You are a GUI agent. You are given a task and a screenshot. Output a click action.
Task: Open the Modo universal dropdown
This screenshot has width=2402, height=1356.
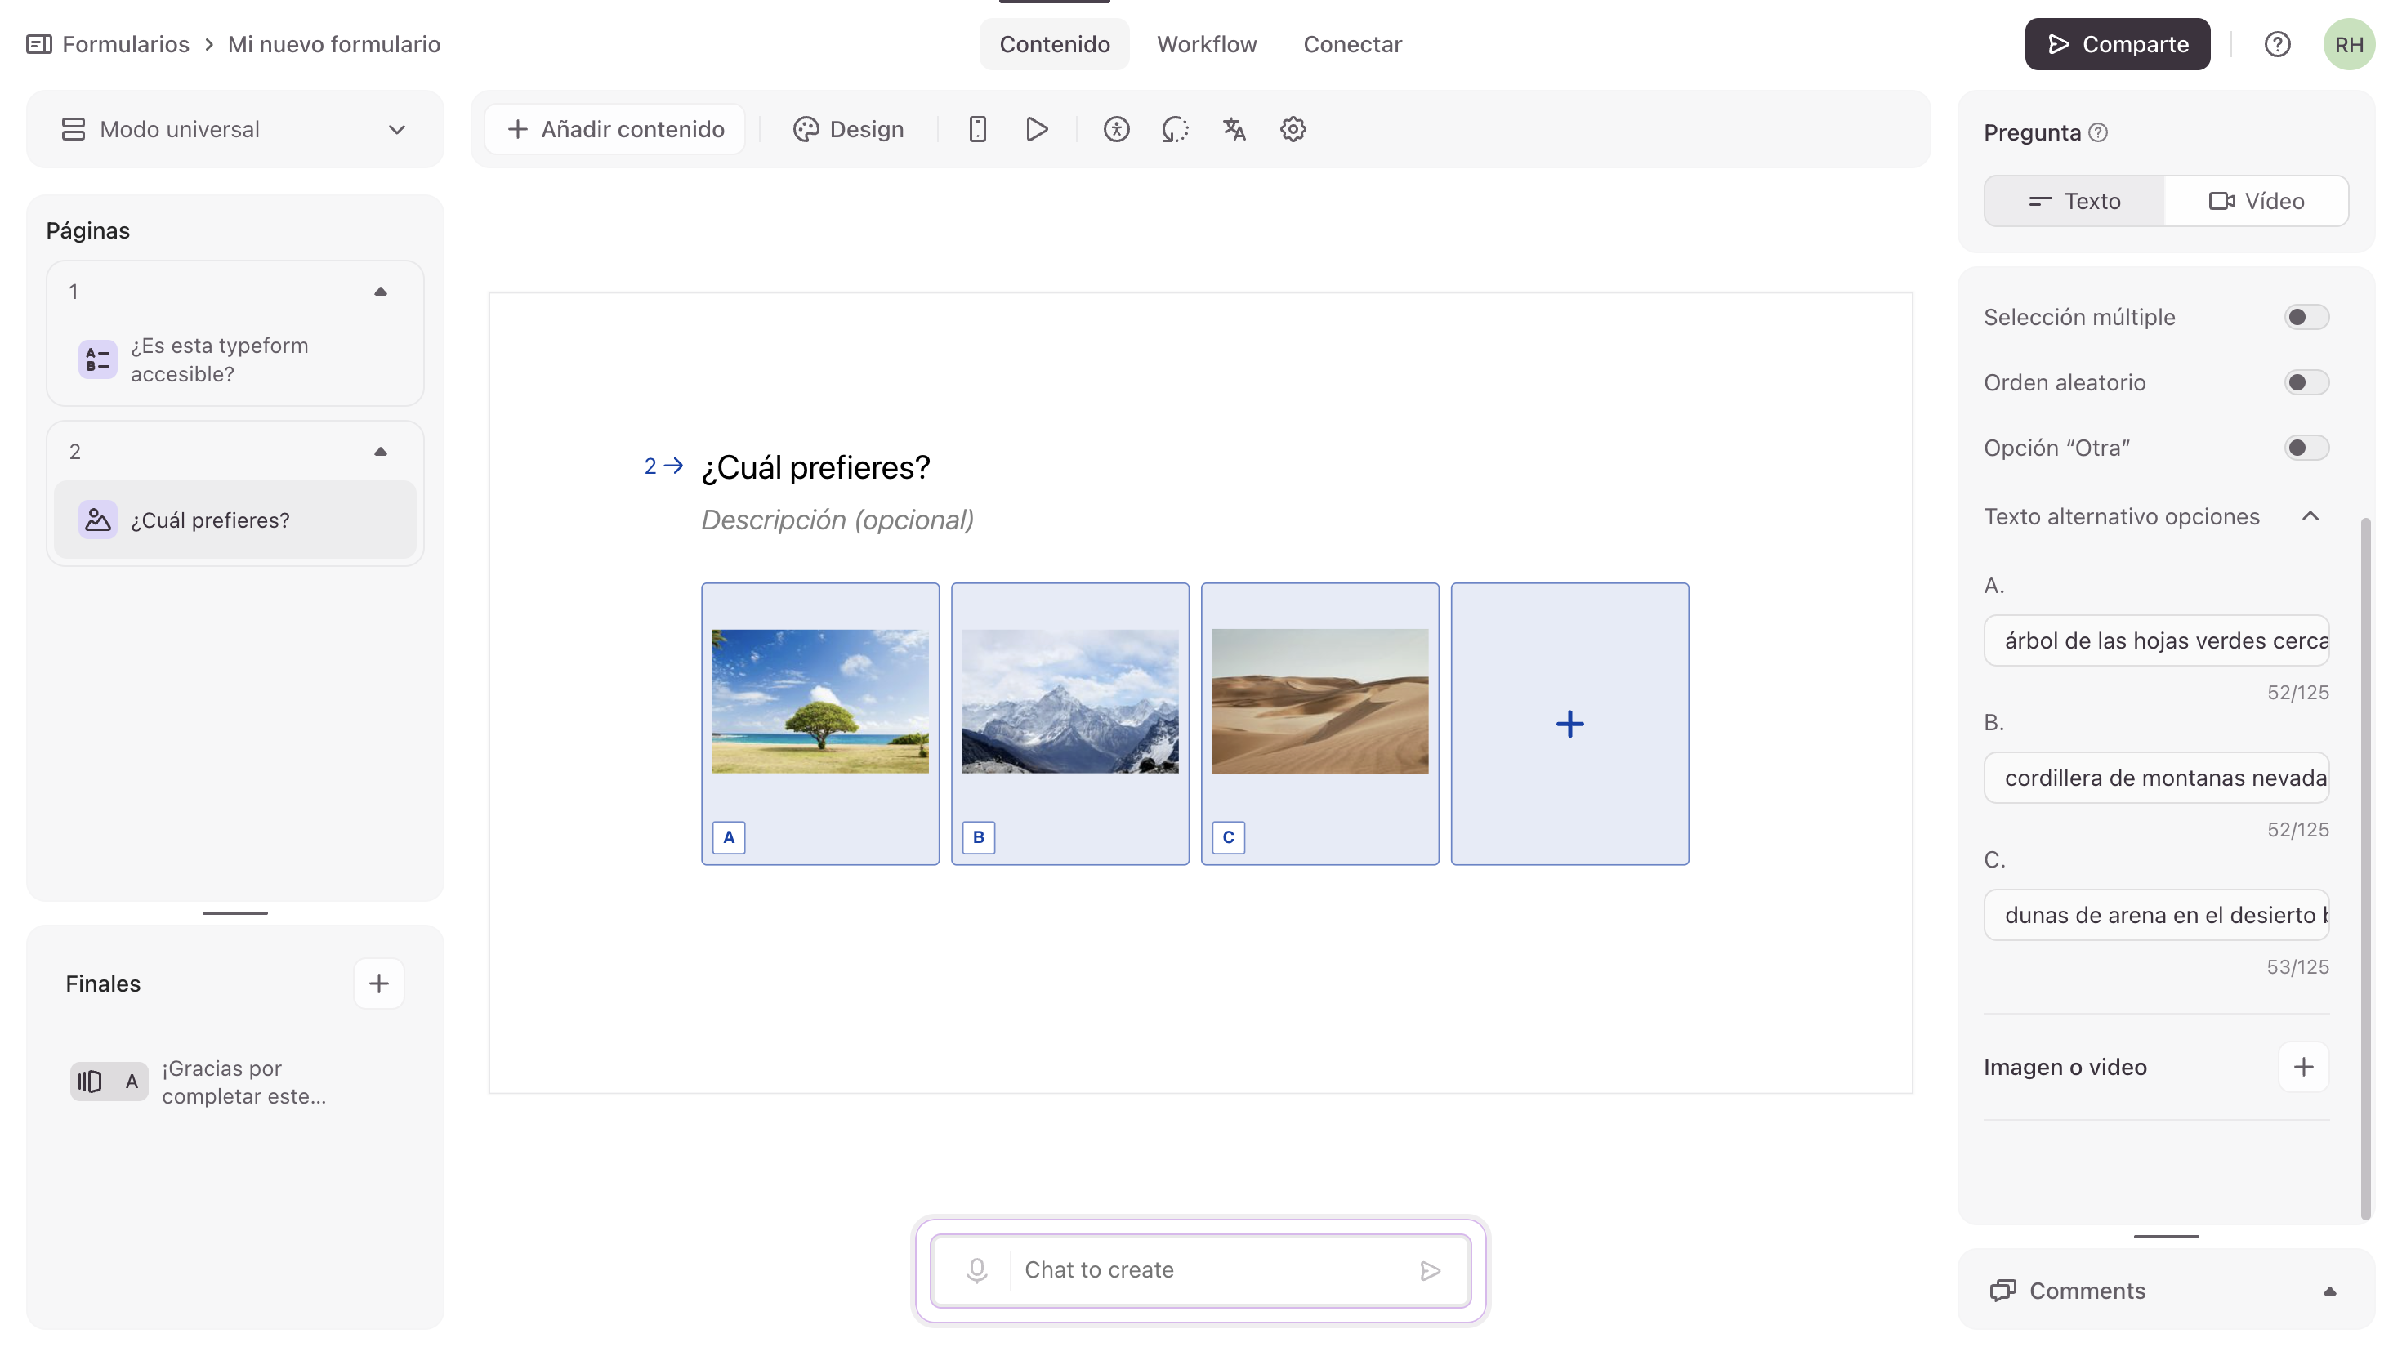235,130
